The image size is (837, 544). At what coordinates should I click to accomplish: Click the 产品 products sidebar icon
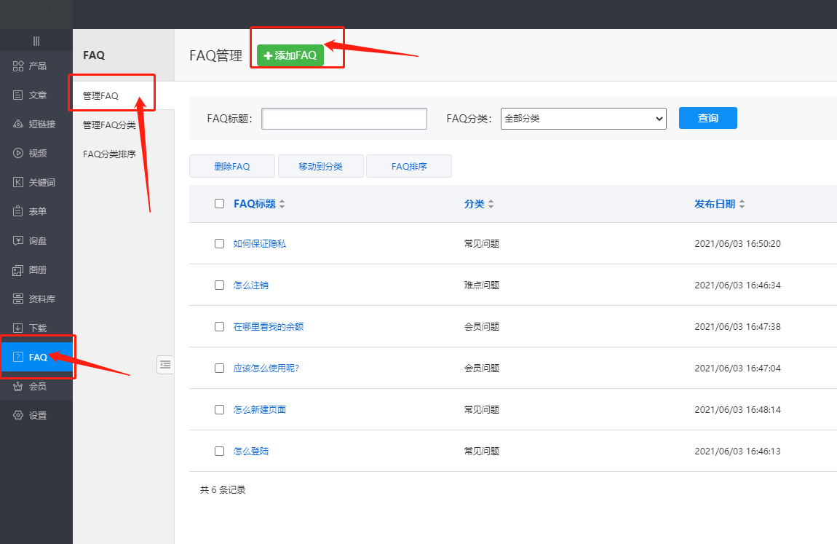pyautogui.click(x=18, y=66)
